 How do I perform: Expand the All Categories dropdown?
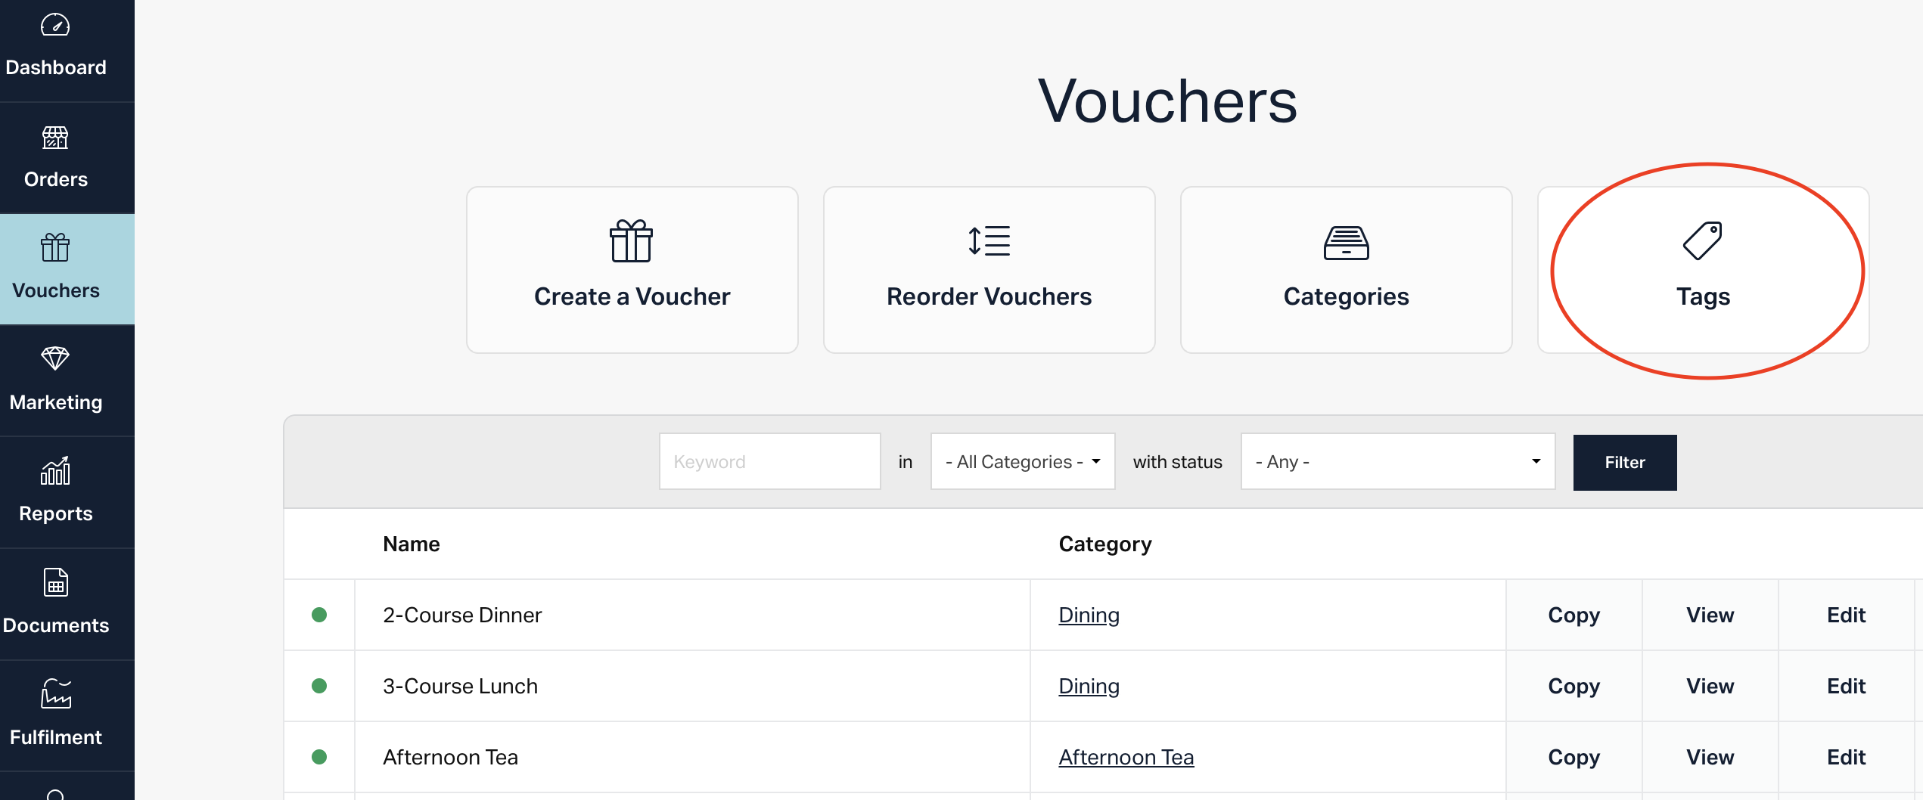point(1022,462)
